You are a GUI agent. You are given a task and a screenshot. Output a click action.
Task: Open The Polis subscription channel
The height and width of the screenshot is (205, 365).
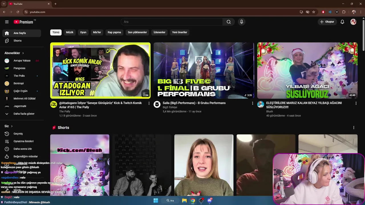[x=22, y=76]
